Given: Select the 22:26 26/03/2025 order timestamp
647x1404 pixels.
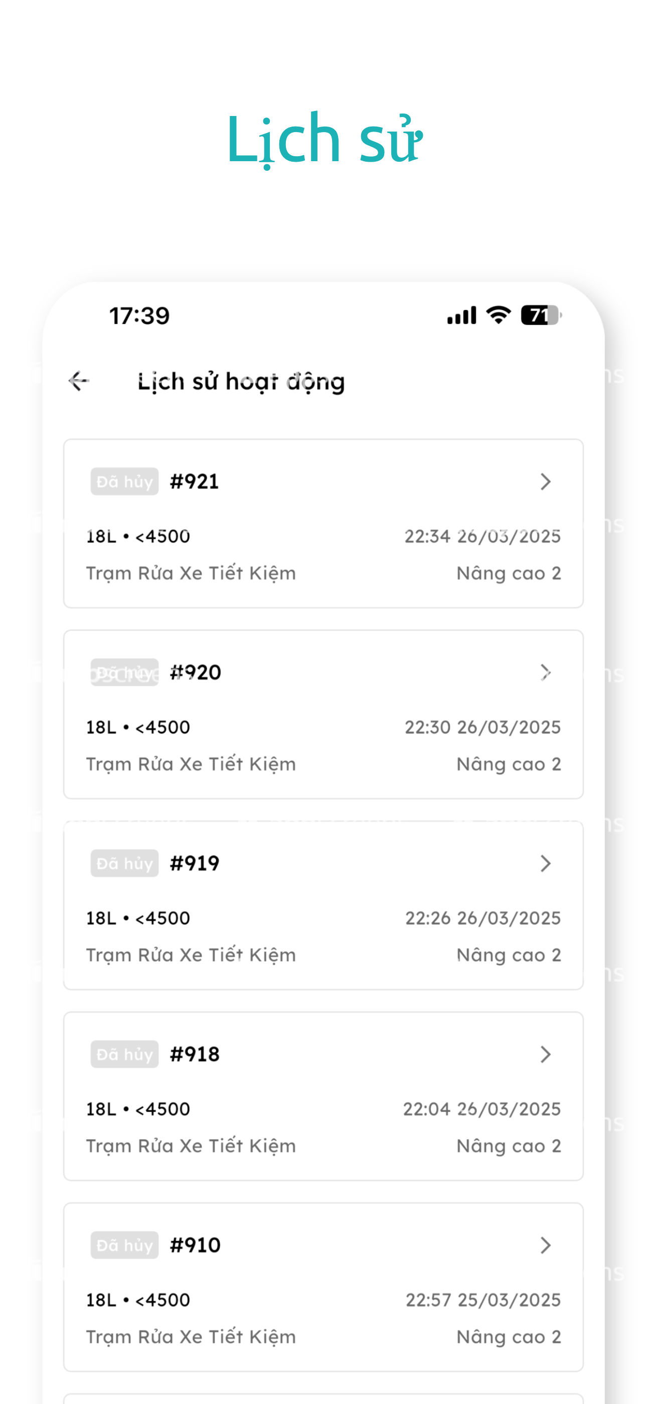Looking at the screenshot, I should (x=483, y=918).
